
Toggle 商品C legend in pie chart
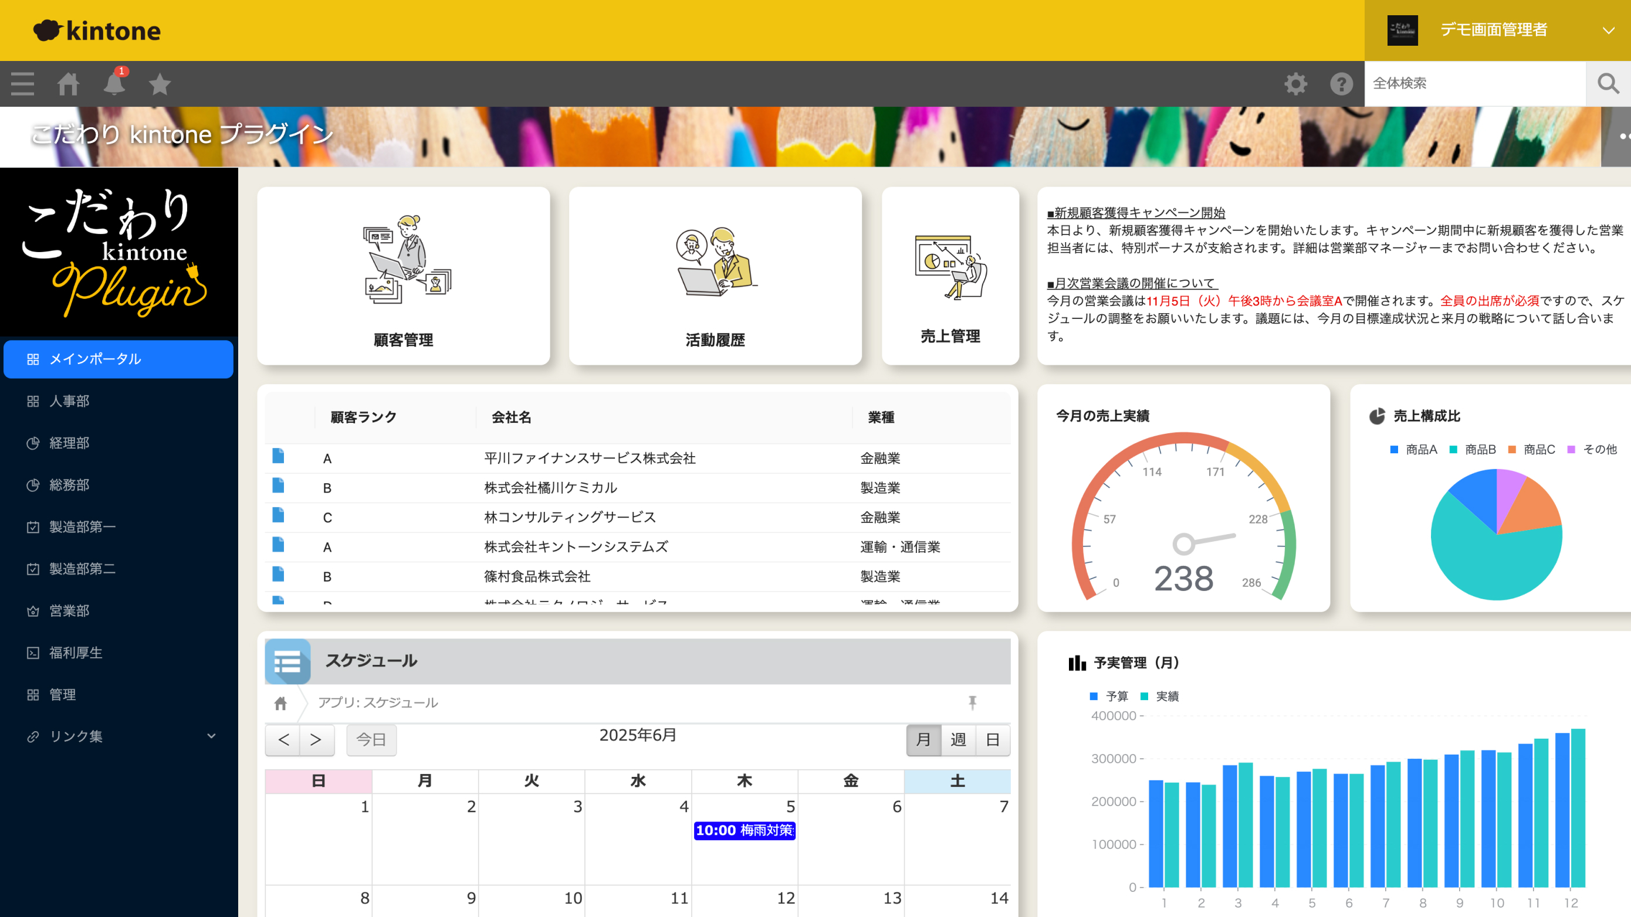coord(1532,449)
